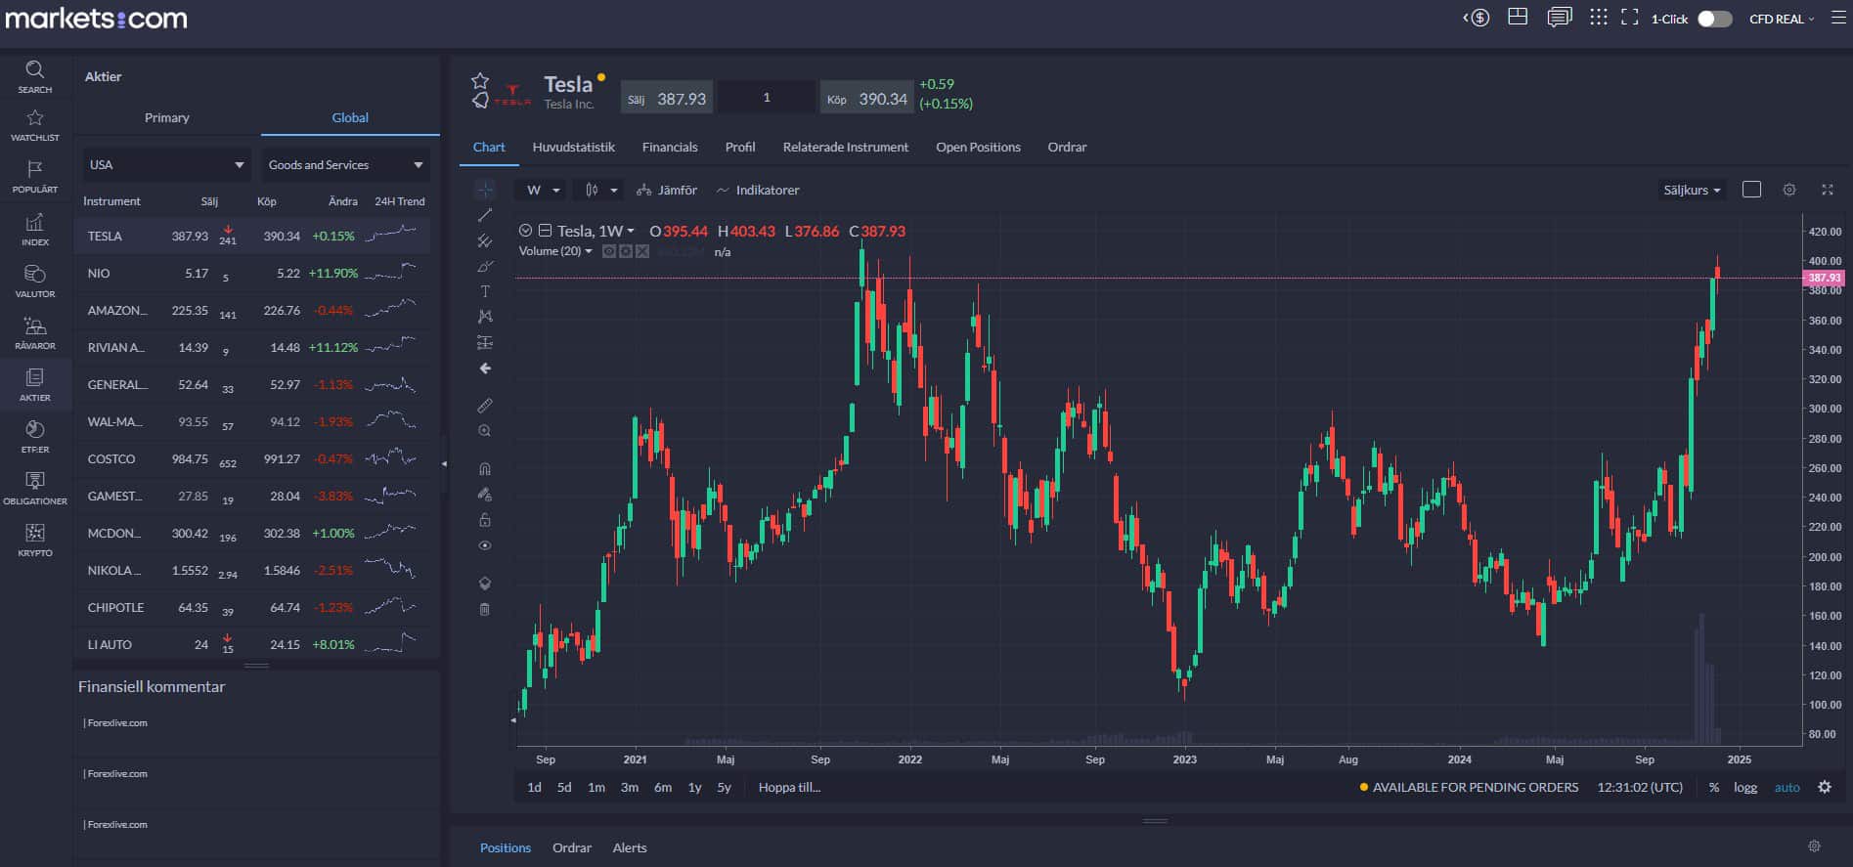Click the Köp 390.34 buy button
Viewport: 1853px width, 867px height.
click(867, 98)
